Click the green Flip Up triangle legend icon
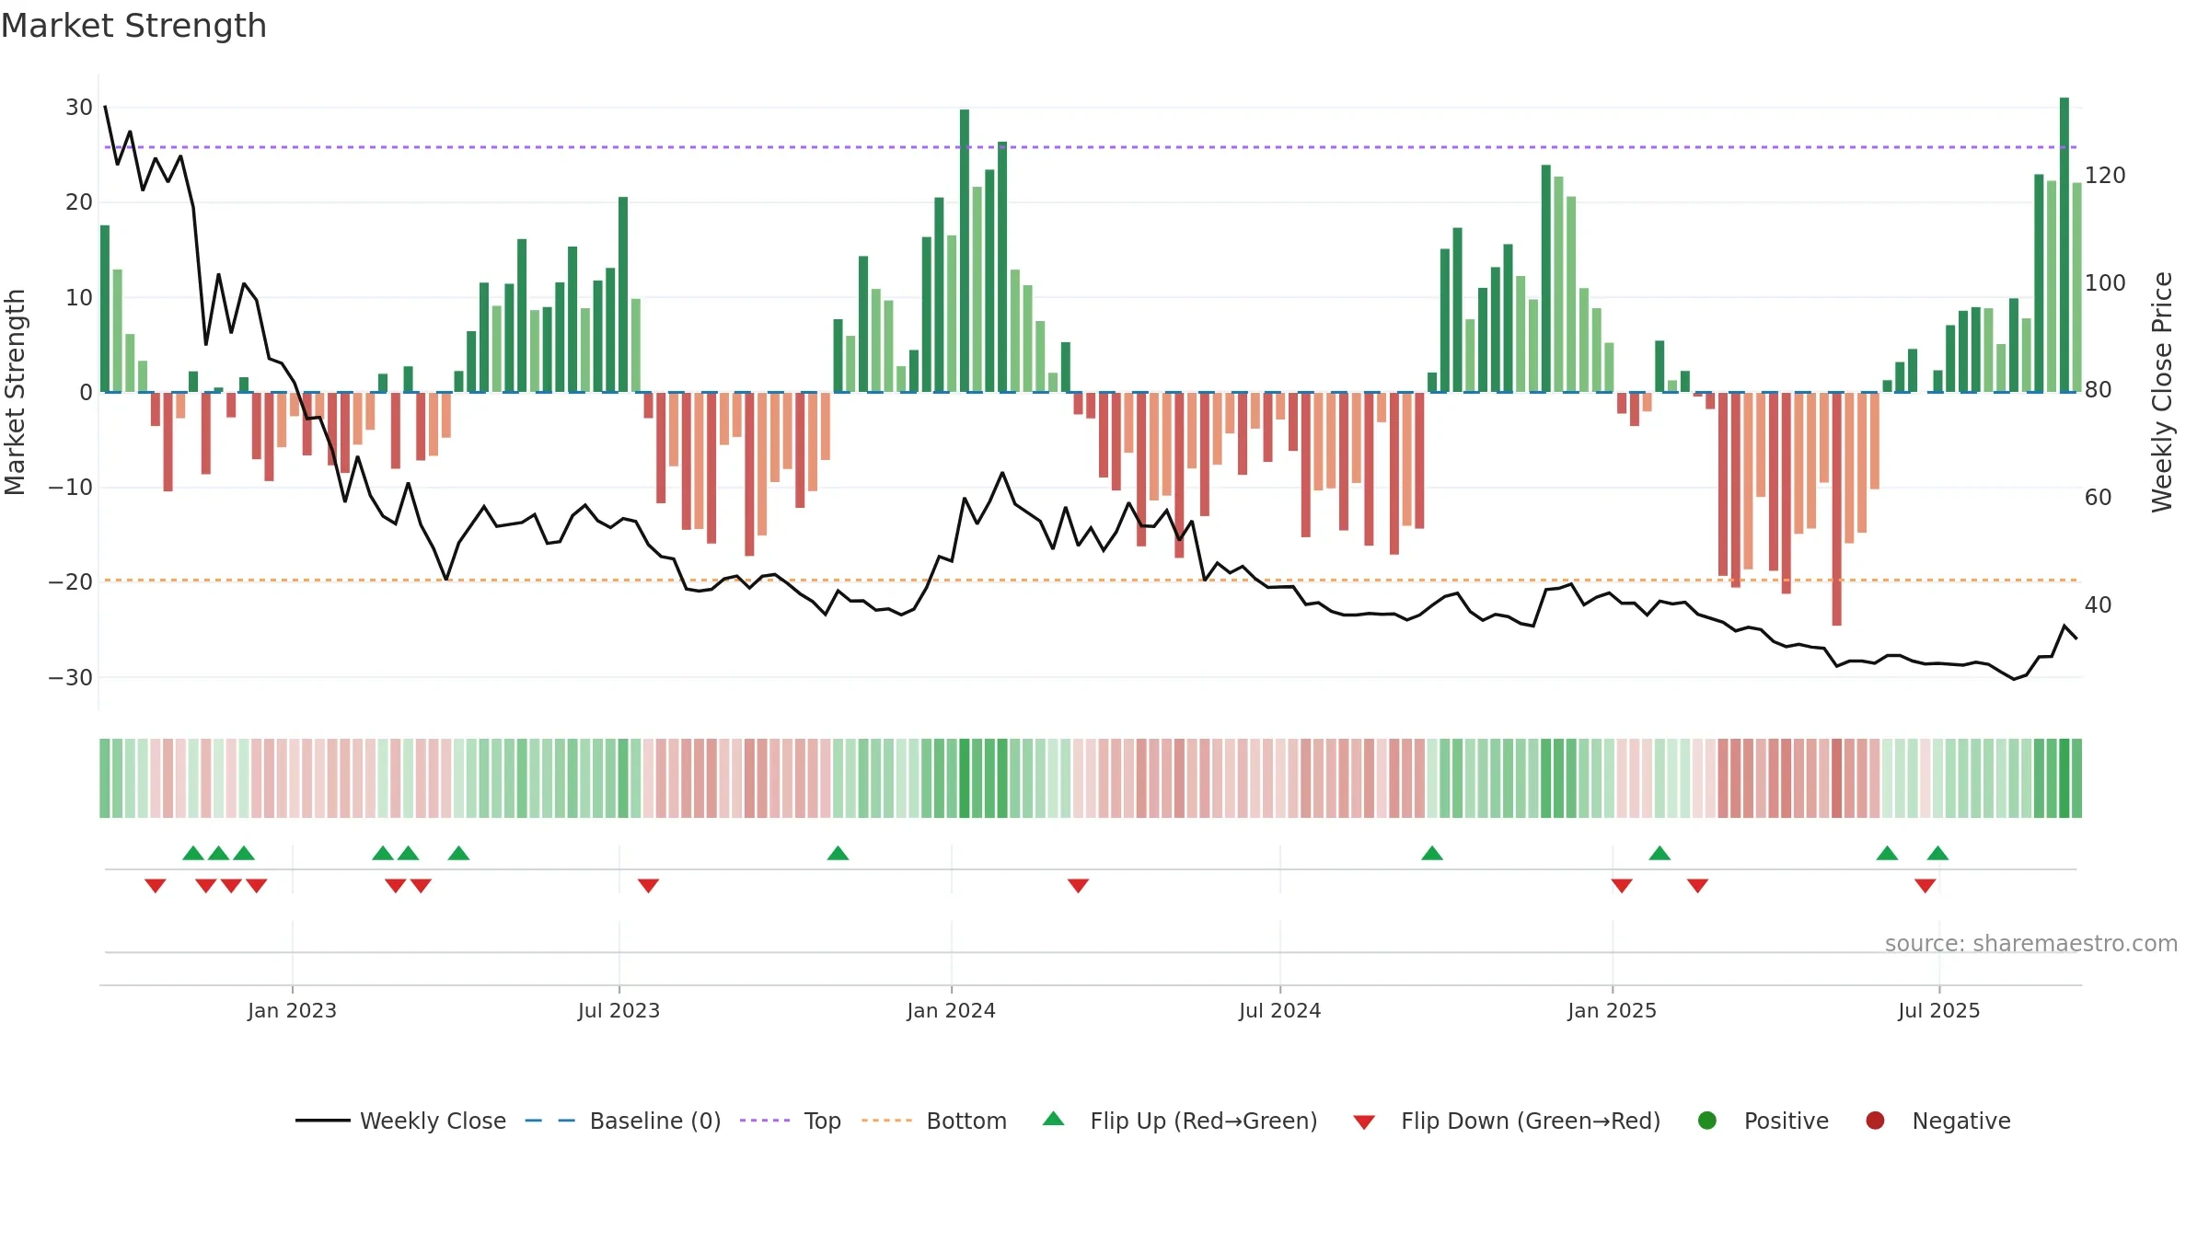The image size is (2209, 1242). pos(1054,1119)
